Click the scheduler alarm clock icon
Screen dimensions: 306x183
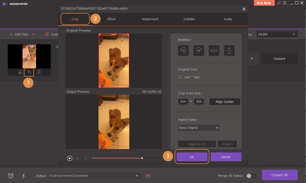tap(11, 176)
